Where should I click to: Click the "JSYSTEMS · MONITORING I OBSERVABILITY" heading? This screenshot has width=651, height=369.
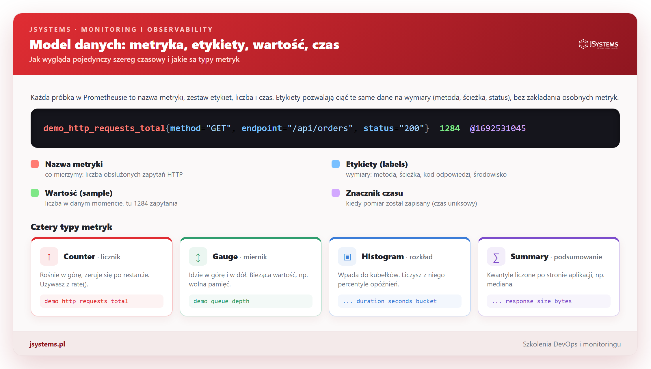[121, 29]
